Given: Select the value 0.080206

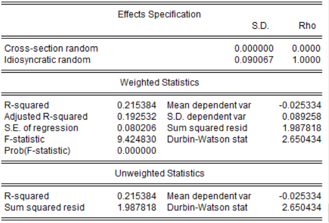Looking at the screenshot, I should pyautogui.click(x=137, y=128).
